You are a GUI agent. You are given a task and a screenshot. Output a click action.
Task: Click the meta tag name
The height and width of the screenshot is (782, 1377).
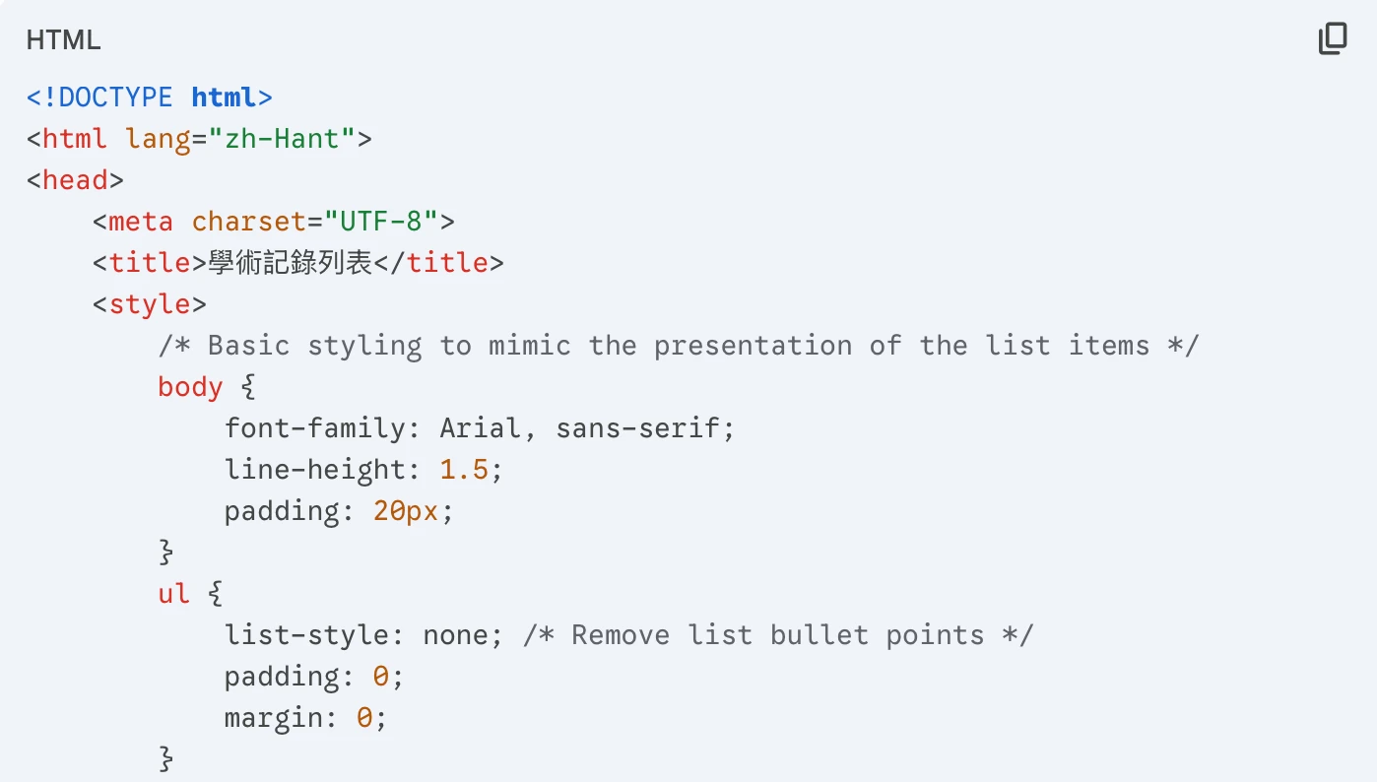[141, 222]
